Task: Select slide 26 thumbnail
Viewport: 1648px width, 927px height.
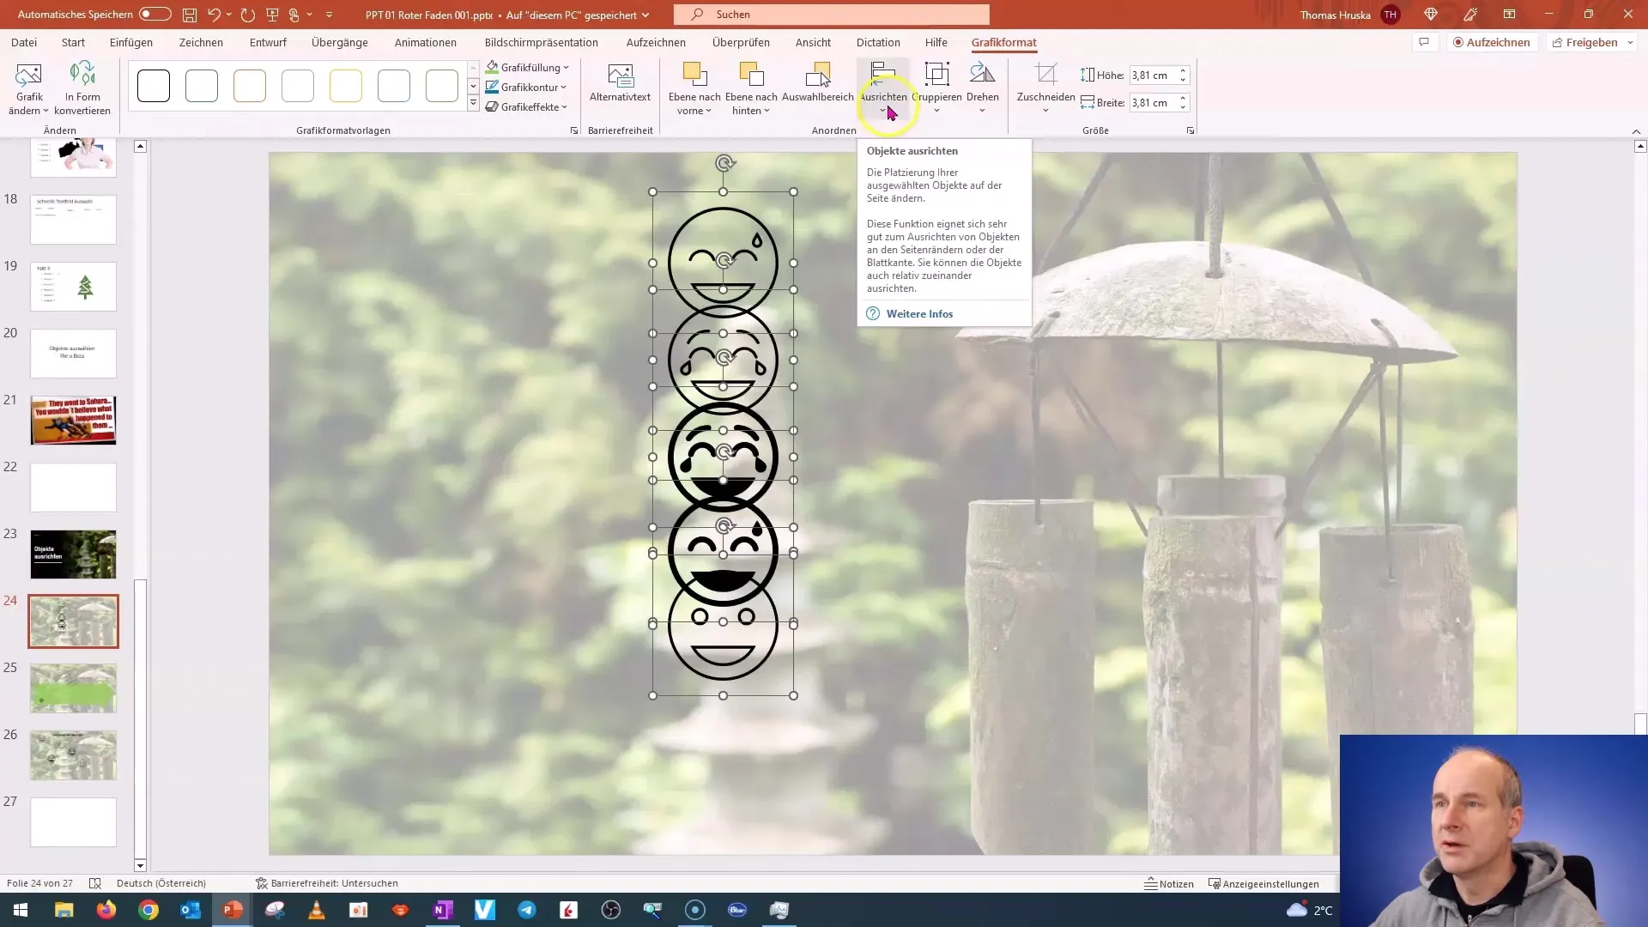Action: click(x=74, y=755)
